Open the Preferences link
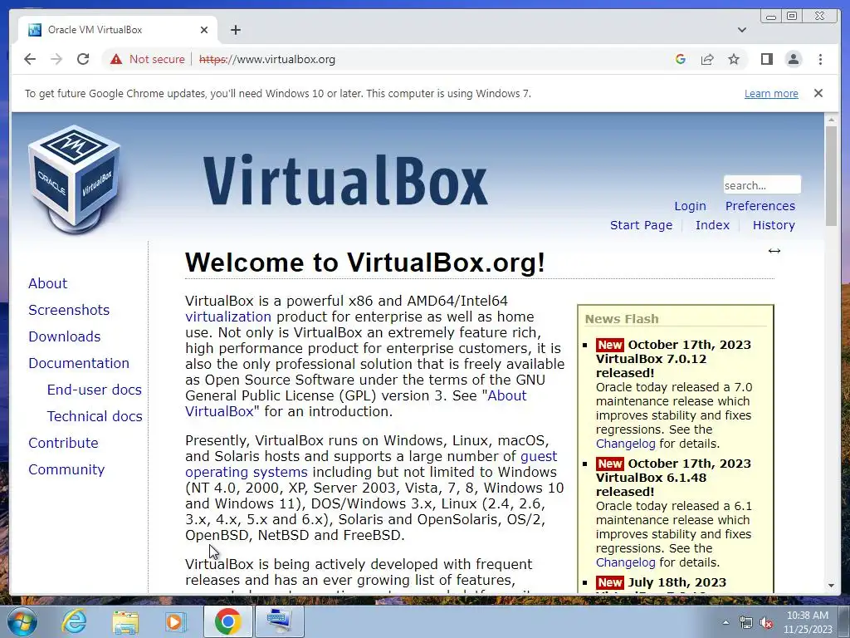Image resolution: width=850 pixels, height=638 pixels. (x=760, y=206)
